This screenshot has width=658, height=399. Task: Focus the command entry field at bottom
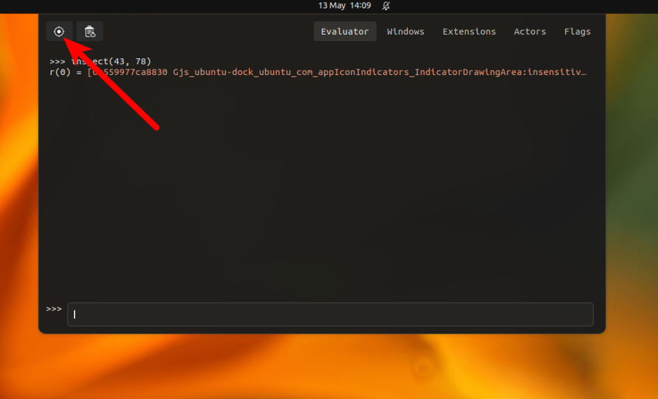click(330, 314)
